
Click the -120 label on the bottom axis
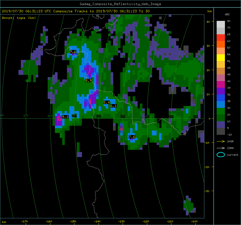146,221
